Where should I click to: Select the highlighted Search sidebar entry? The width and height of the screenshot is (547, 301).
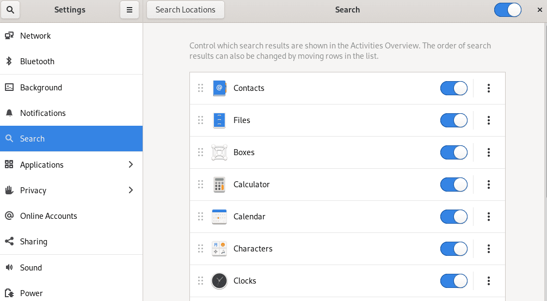(x=71, y=138)
